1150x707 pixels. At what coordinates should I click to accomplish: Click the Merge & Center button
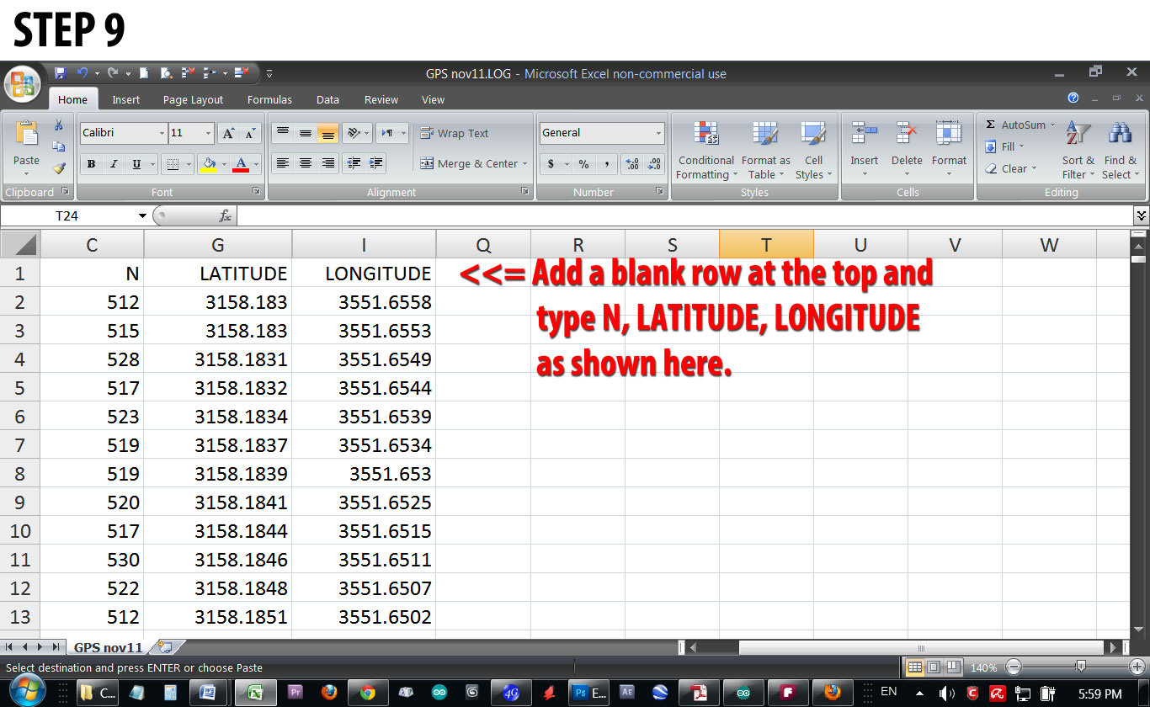click(472, 163)
